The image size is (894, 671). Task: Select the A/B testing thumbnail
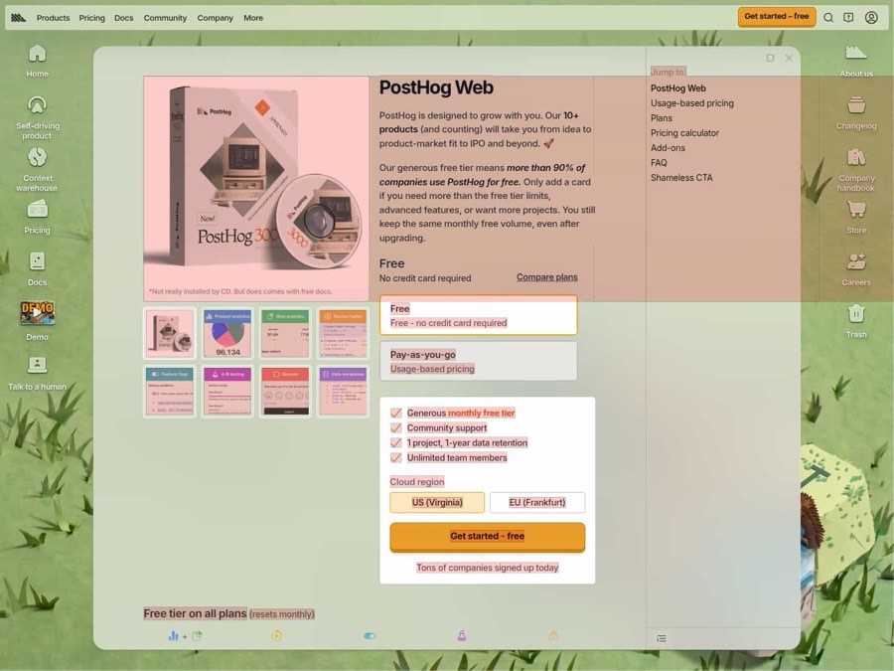tap(226, 392)
